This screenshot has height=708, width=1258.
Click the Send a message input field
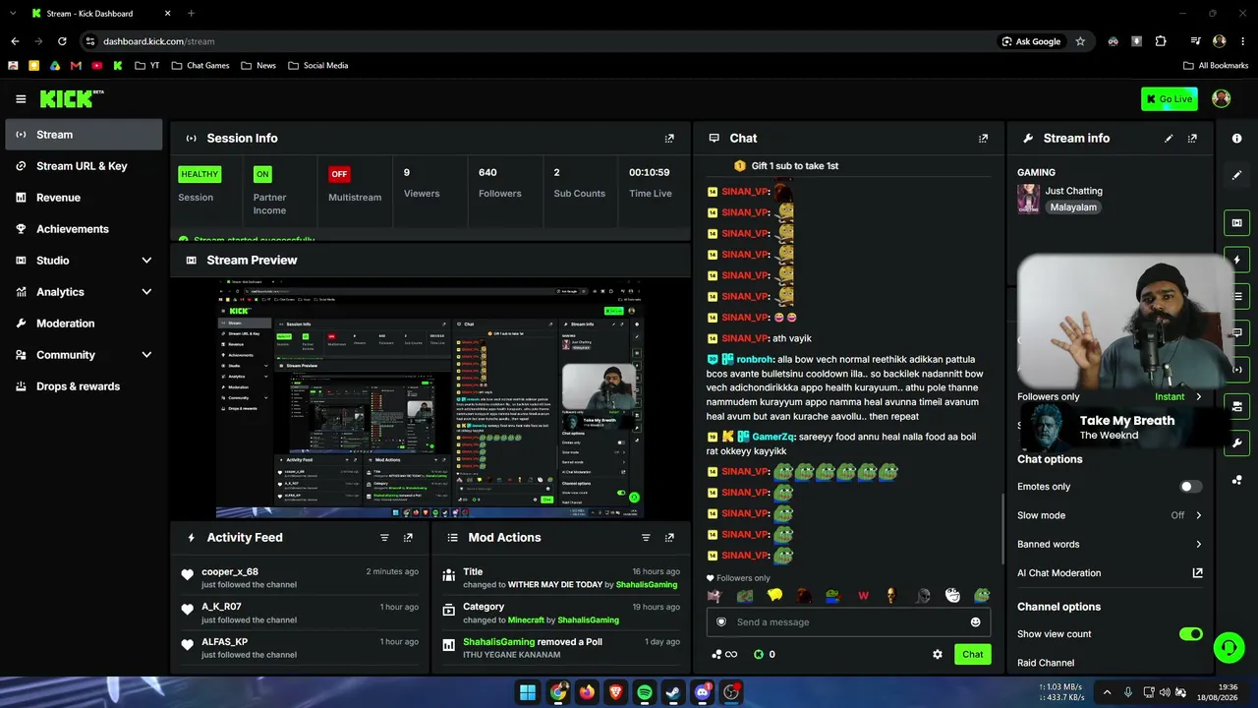pyautogui.click(x=848, y=621)
